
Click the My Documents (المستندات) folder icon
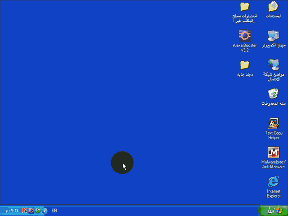coord(274,7)
